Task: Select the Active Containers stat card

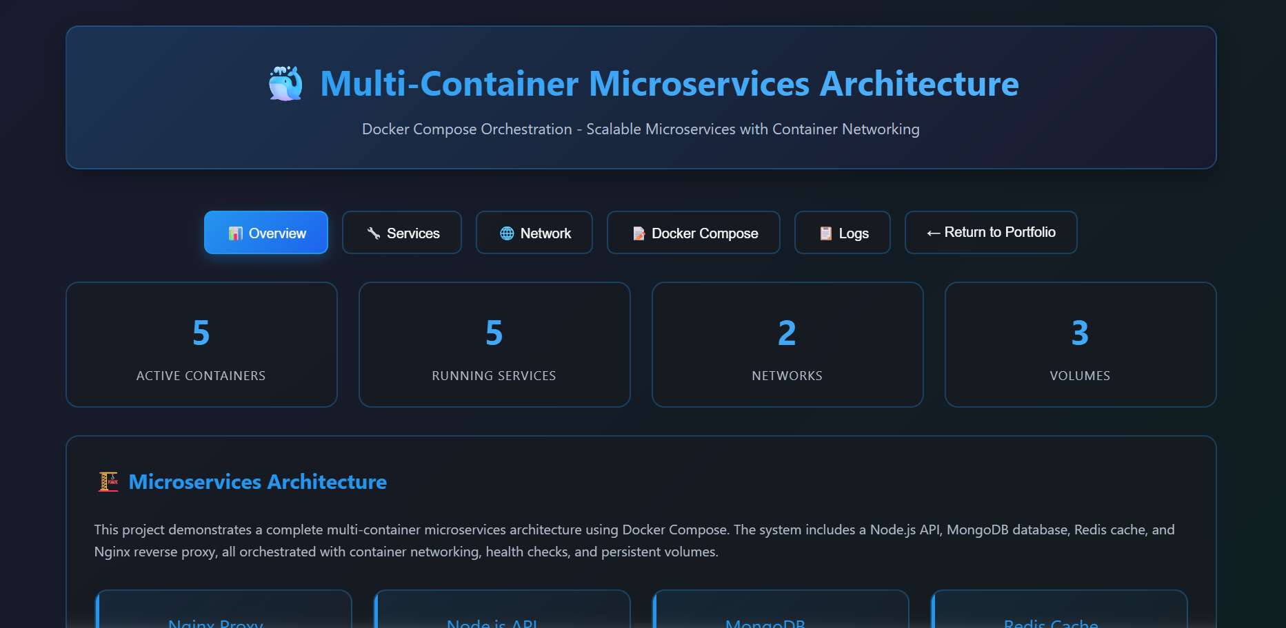Action: (201, 344)
